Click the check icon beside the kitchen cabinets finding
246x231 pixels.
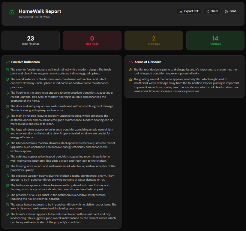click(x=7, y=157)
